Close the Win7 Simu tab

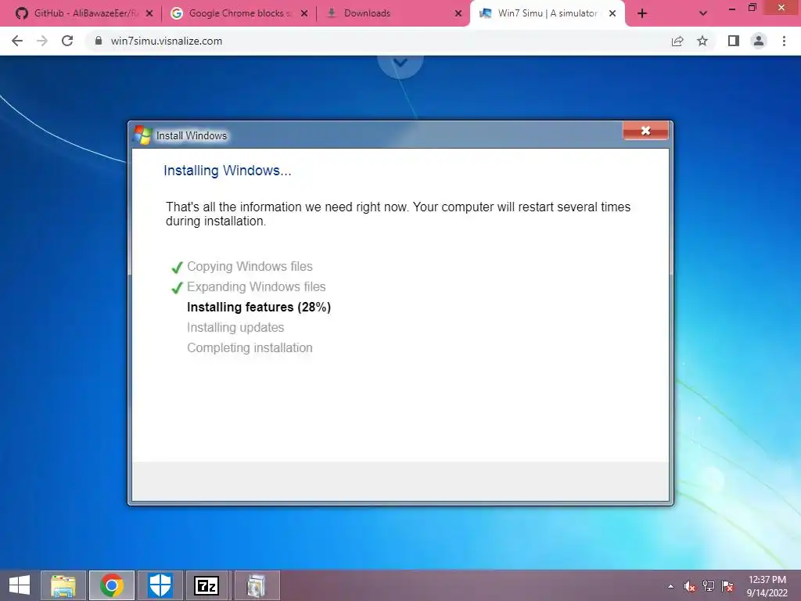click(612, 13)
